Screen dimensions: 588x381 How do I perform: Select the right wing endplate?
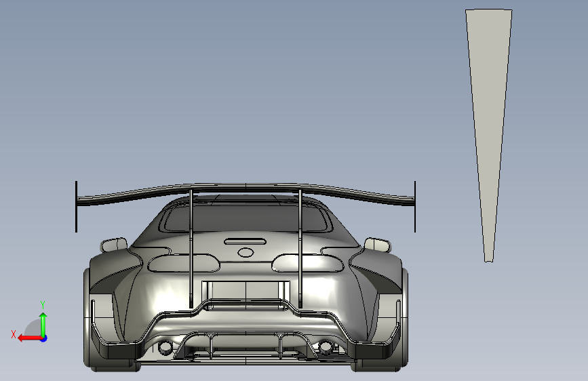tap(415, 207)
